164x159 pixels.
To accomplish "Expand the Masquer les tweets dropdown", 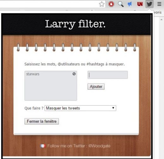I will [x=80, y=108].
